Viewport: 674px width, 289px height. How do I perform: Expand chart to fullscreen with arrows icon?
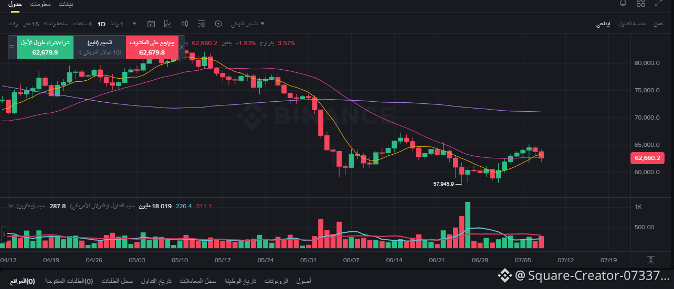coord(659,3)
